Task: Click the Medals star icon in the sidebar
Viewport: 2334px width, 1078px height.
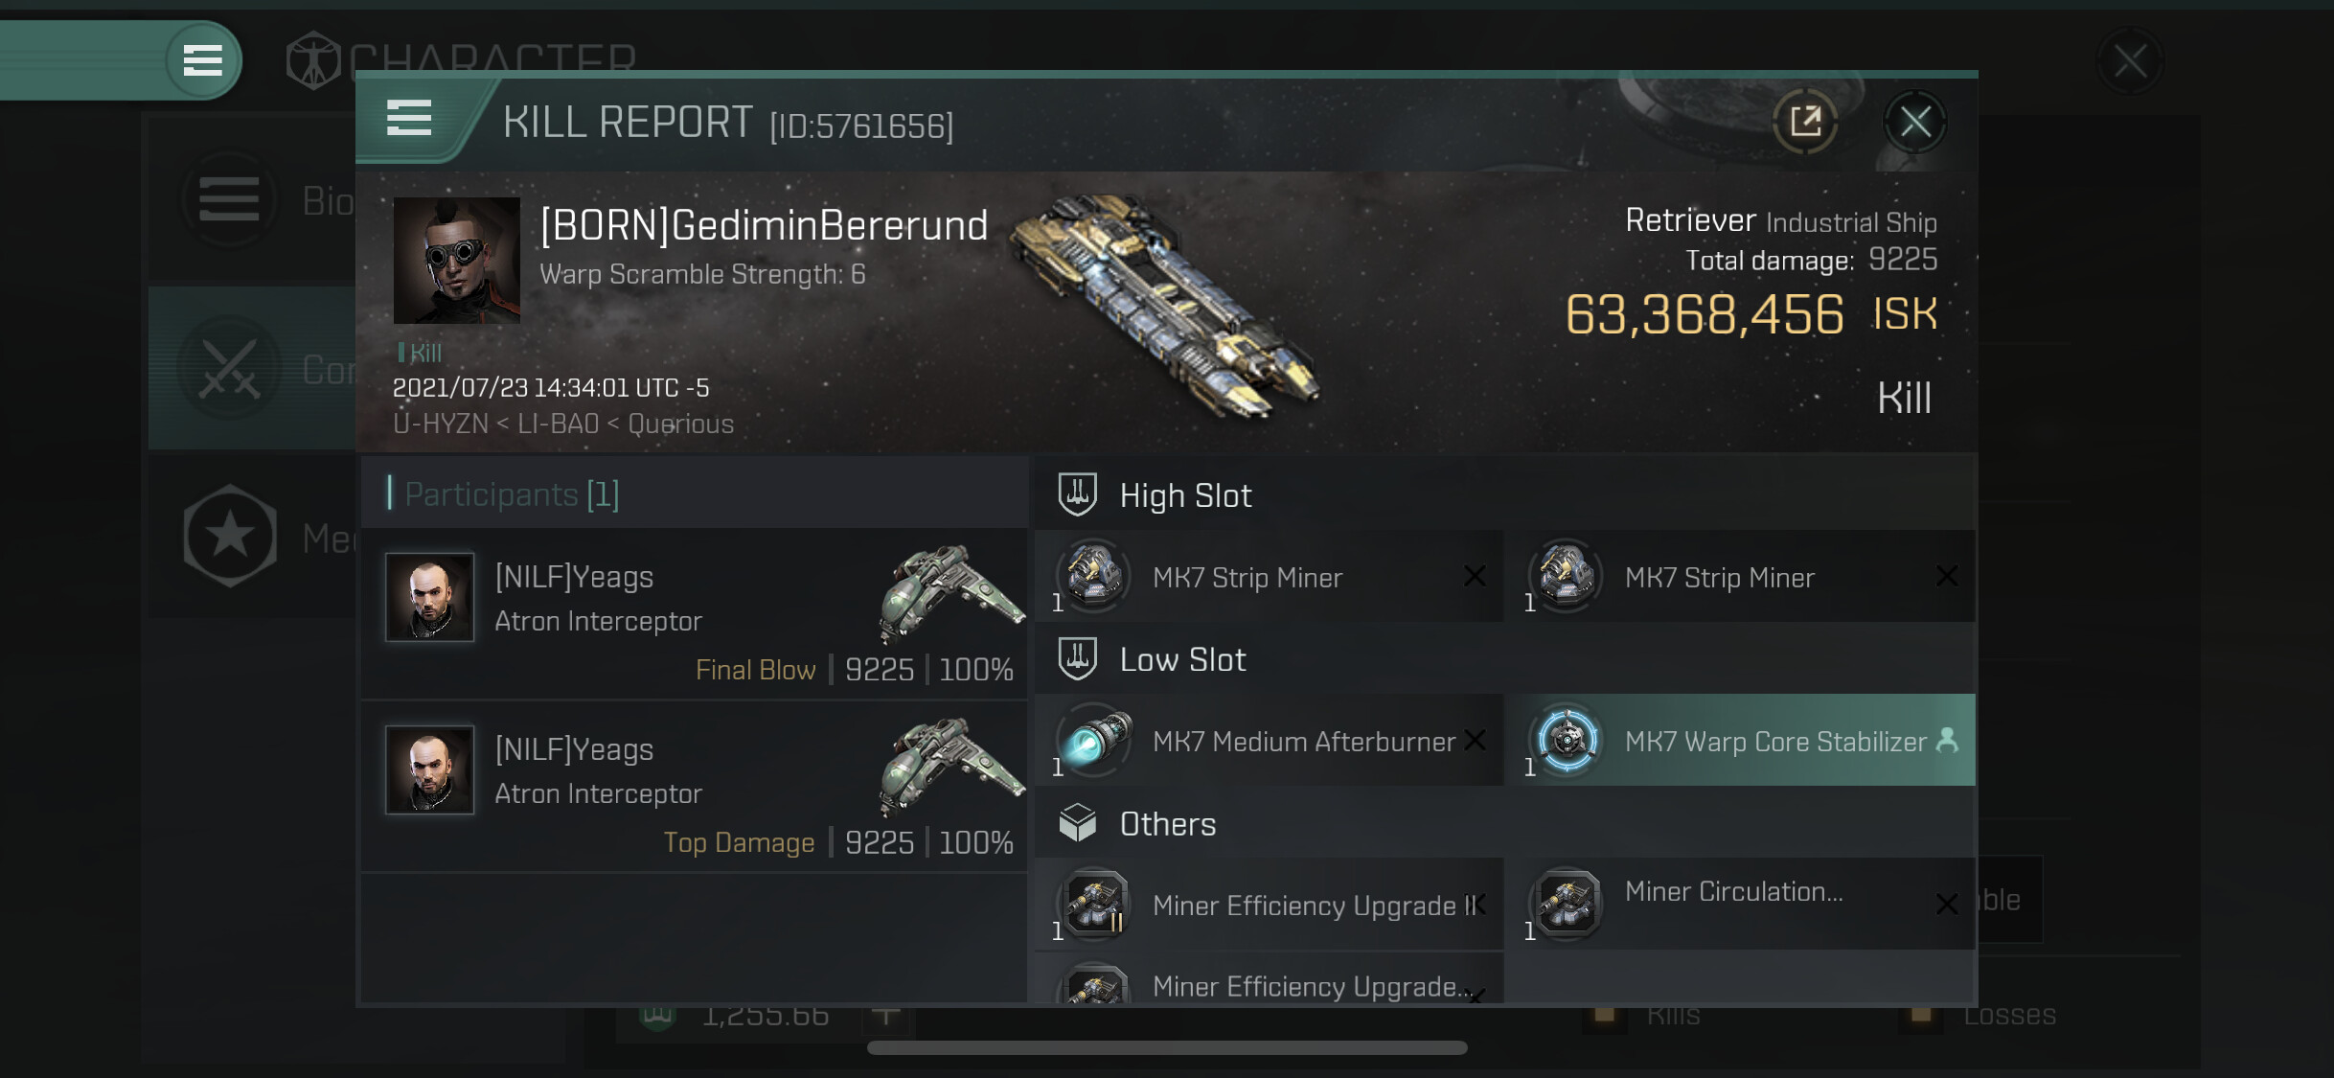Action: point(230,536)
